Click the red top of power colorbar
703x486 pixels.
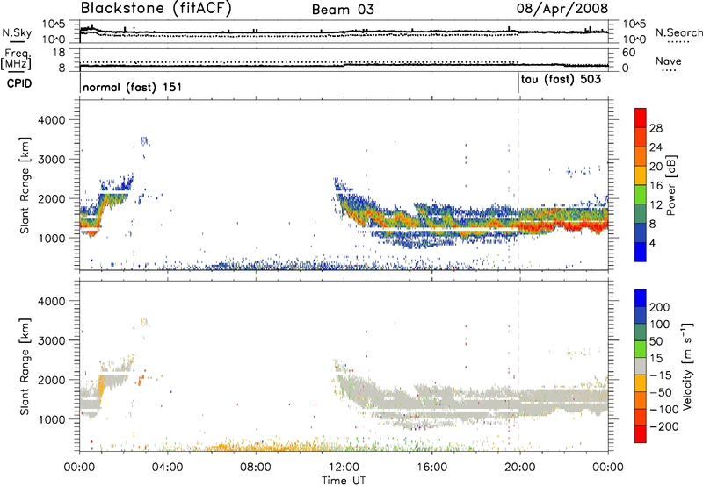tap(641, 118)
